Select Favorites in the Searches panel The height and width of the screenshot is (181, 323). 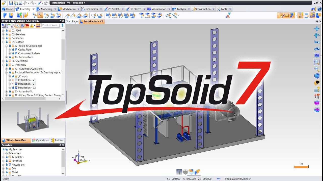click(17, 161)
